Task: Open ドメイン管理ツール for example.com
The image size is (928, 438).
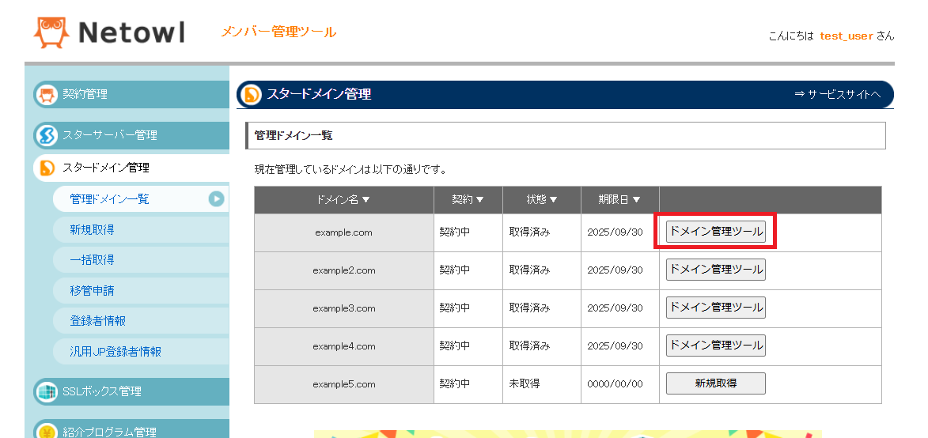Action: (x=715, y=232)
